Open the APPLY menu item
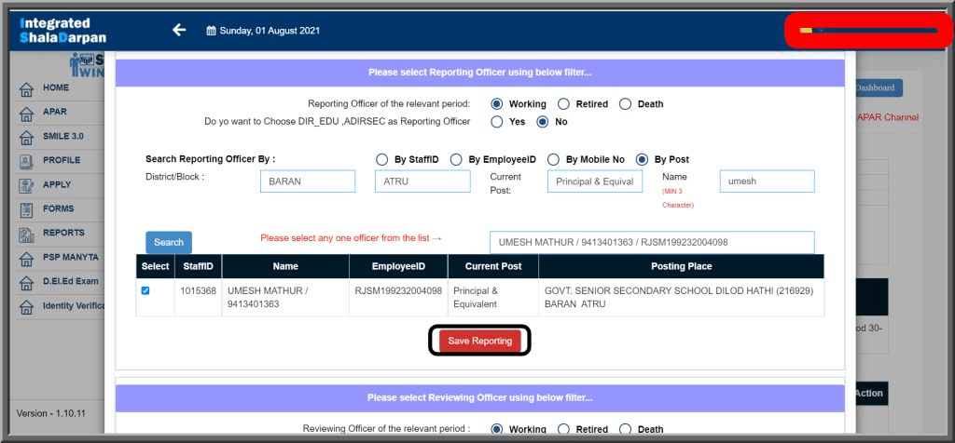The width and height of the screenshot is (955, 443). [x=57, y=184]
